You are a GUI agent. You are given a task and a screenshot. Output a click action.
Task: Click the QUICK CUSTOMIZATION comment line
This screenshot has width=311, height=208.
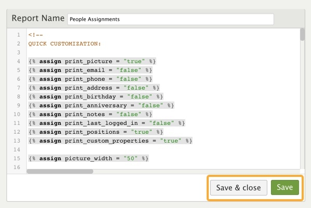click(x=65, y=44)
